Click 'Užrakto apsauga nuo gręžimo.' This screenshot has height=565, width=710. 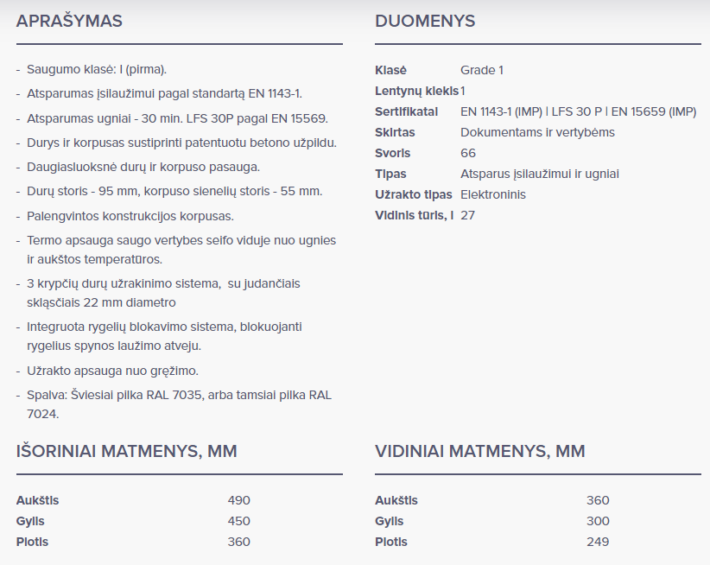pos(113,371)
